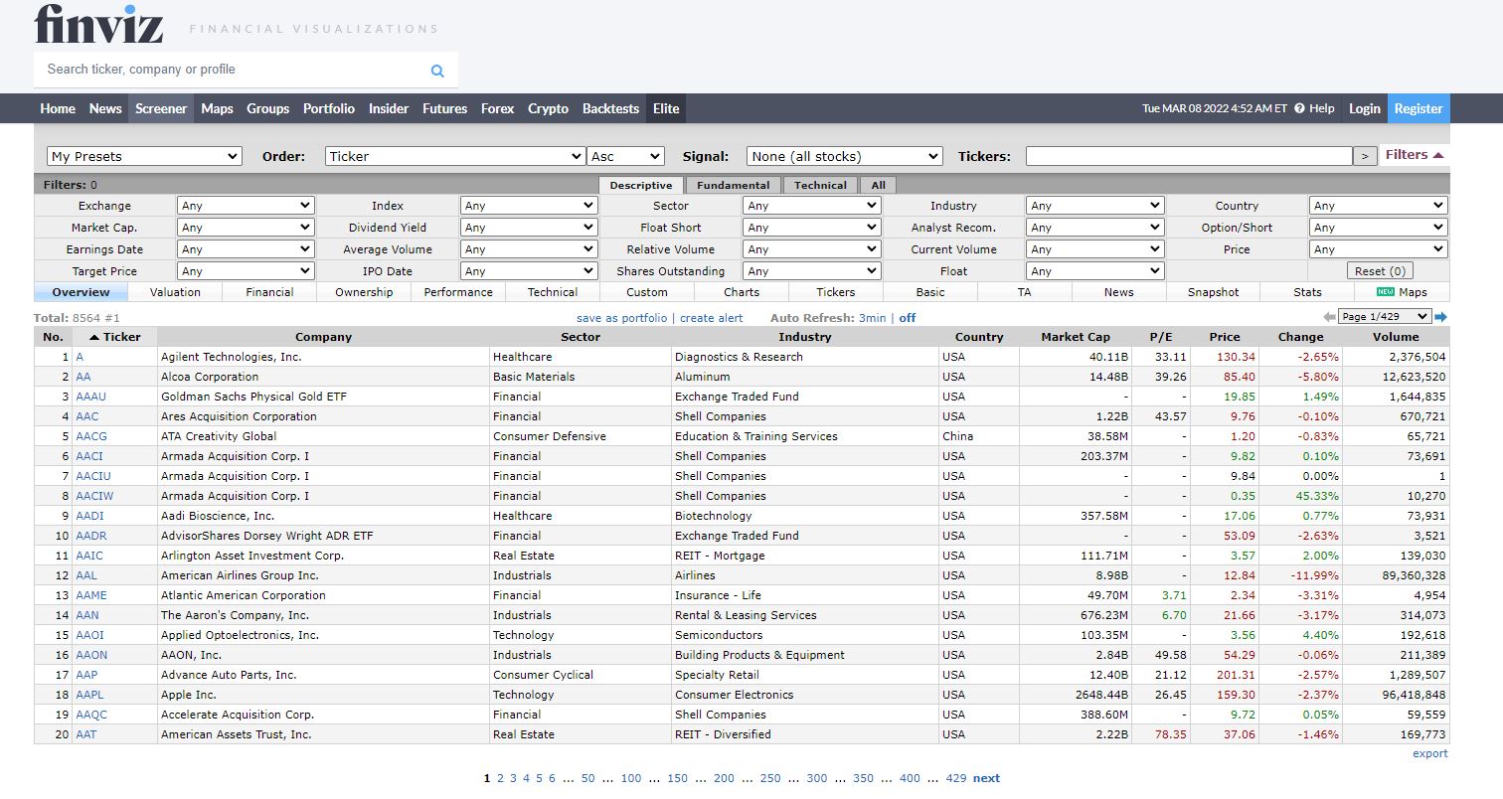The height and width of the screenshot is (799, 1503).
Task: Open Home in the navigation bar
Action: (x=58, y=108)
